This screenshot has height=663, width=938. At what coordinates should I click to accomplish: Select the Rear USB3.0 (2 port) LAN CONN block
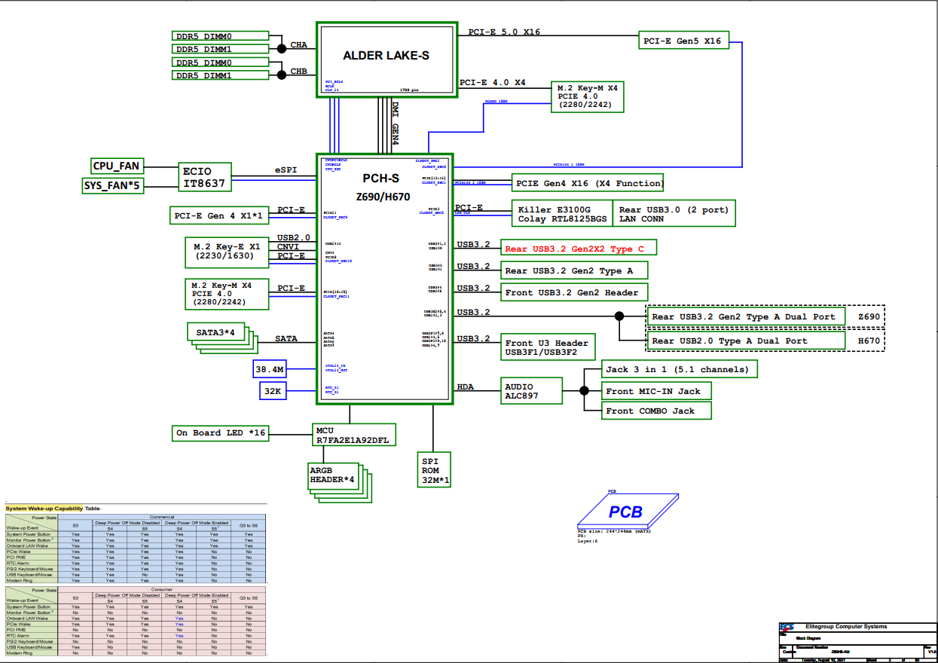click(x=674, y=214)
